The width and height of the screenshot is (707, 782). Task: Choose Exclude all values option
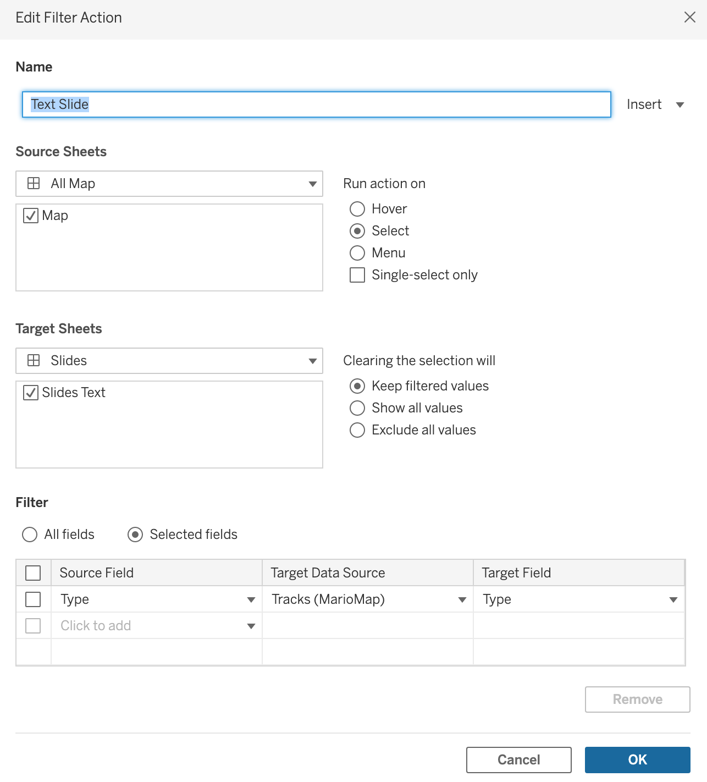click(x=357, y=430)
